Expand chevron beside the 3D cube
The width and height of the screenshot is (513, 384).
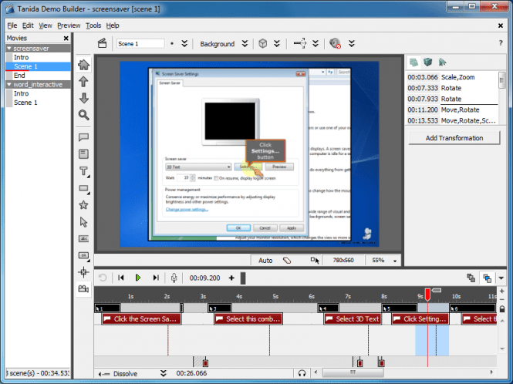(277, 43)
